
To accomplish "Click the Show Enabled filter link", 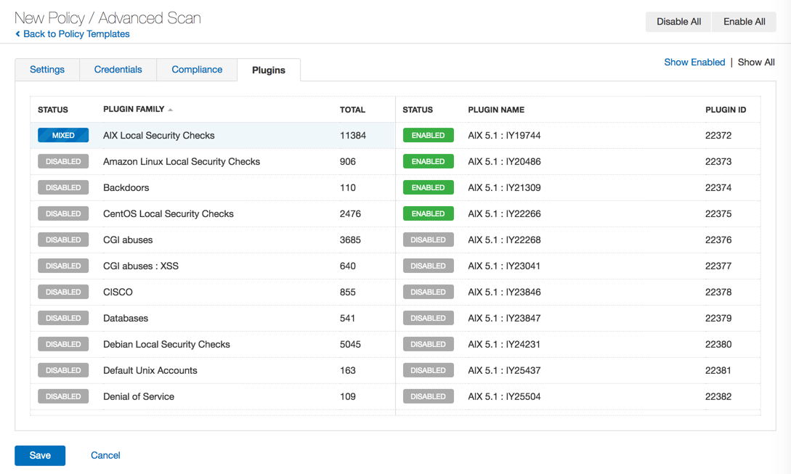I will [x=694, y=62].
